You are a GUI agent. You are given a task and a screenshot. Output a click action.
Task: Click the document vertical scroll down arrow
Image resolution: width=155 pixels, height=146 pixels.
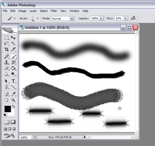[x=137, y=133]
